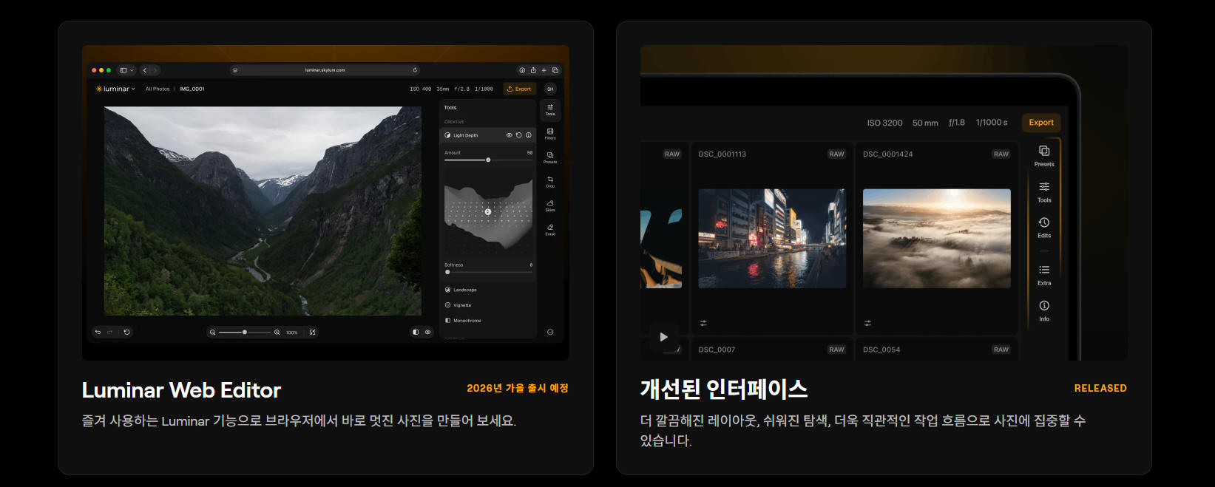Click the more options circle below Erase tool

click(x=550, y=332)
